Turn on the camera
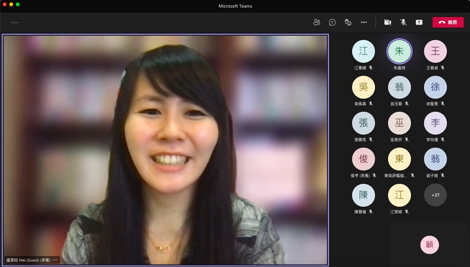 (388, 22)
